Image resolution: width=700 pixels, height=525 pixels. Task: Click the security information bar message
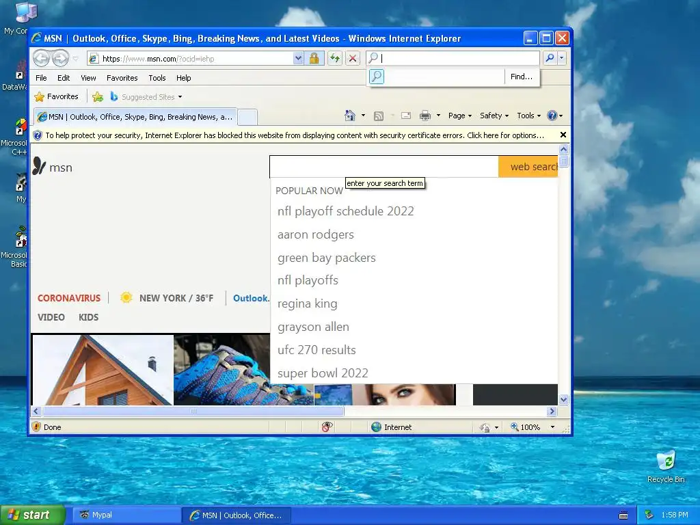click(294, 135)
